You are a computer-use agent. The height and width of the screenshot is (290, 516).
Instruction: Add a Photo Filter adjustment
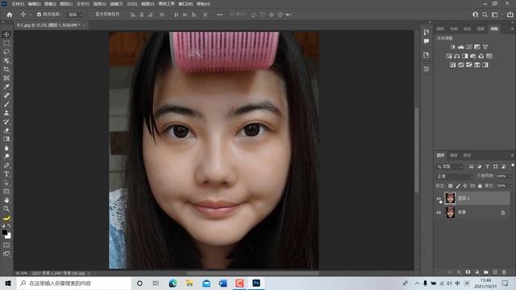tap(473, 56)
